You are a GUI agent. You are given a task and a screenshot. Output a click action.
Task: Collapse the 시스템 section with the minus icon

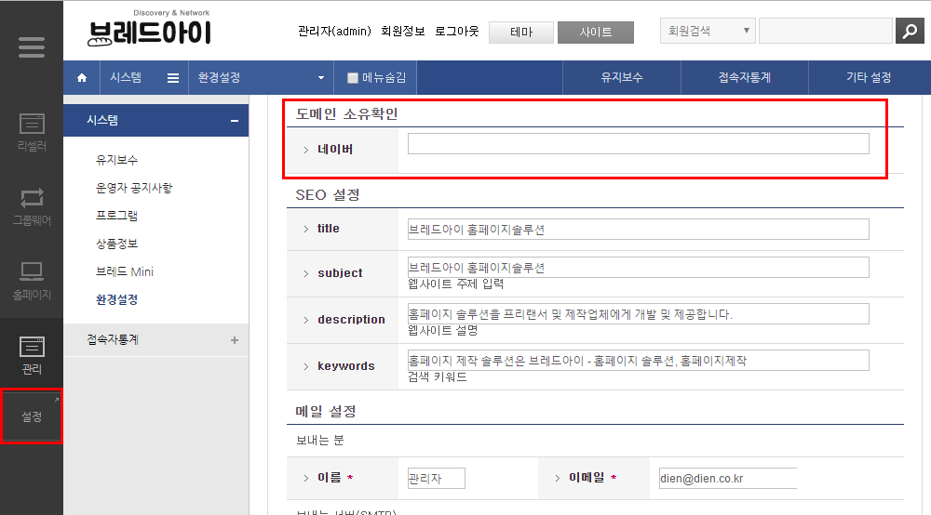235,121
